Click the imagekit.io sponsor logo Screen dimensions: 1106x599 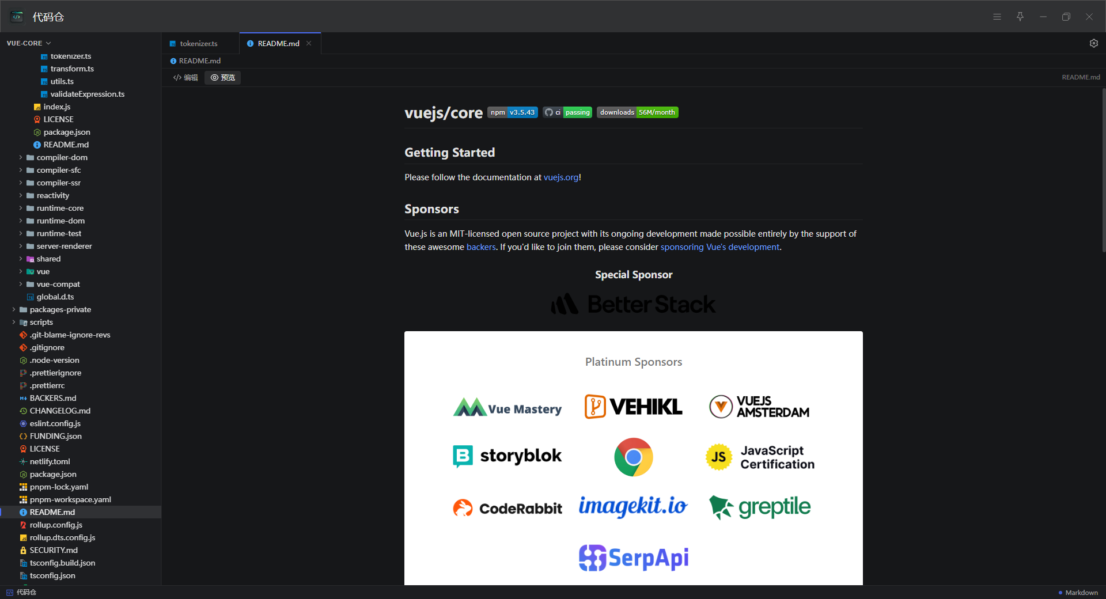(x=634, y=506)
